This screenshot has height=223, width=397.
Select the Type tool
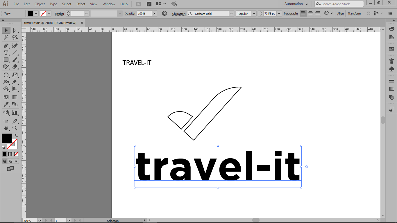pyautogui.click(x=6, y=53)
